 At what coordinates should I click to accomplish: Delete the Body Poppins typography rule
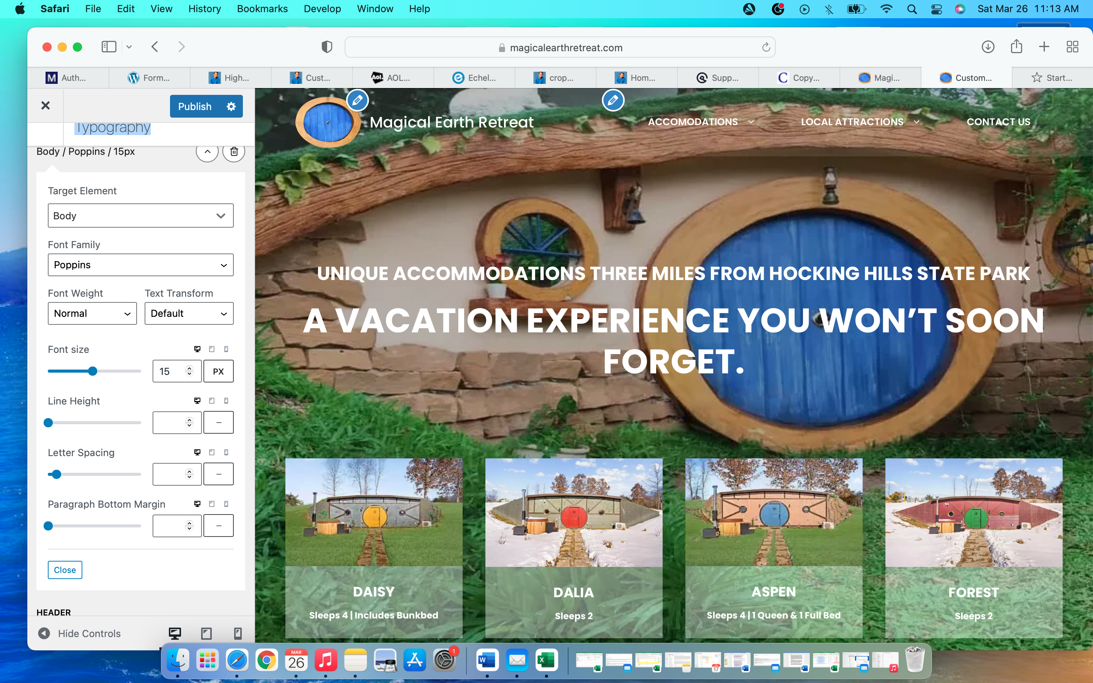234,151
